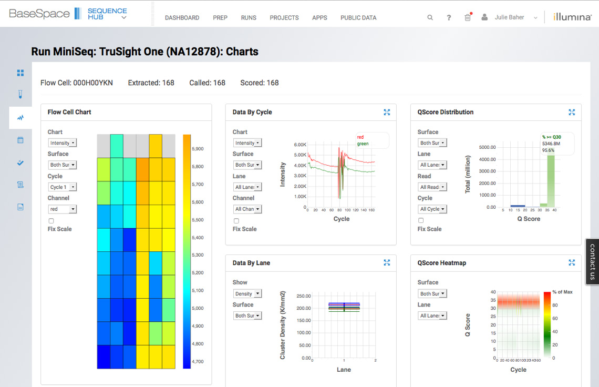Enable Fix Scale in Flow Cell Chart
The image size is (599, 387).
click(51, 221)
